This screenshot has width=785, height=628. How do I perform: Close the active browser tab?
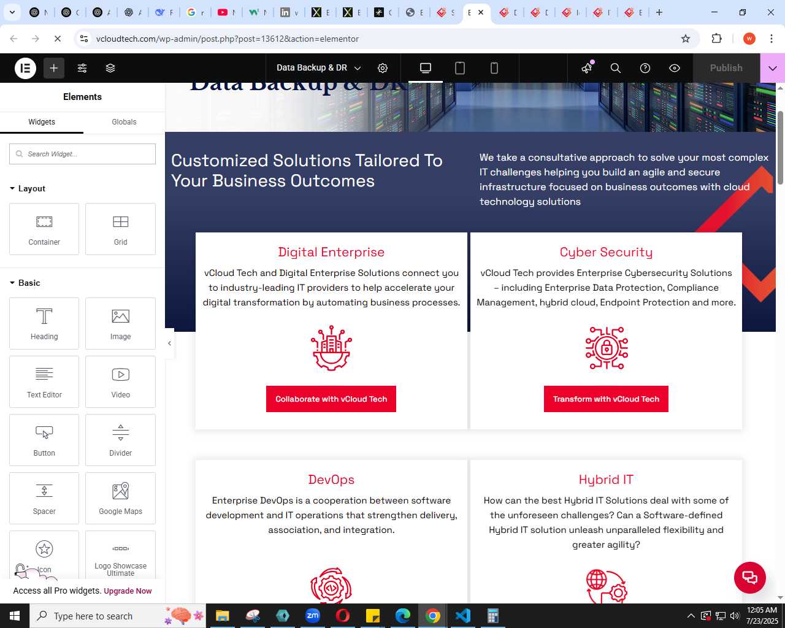pos(481,12)
